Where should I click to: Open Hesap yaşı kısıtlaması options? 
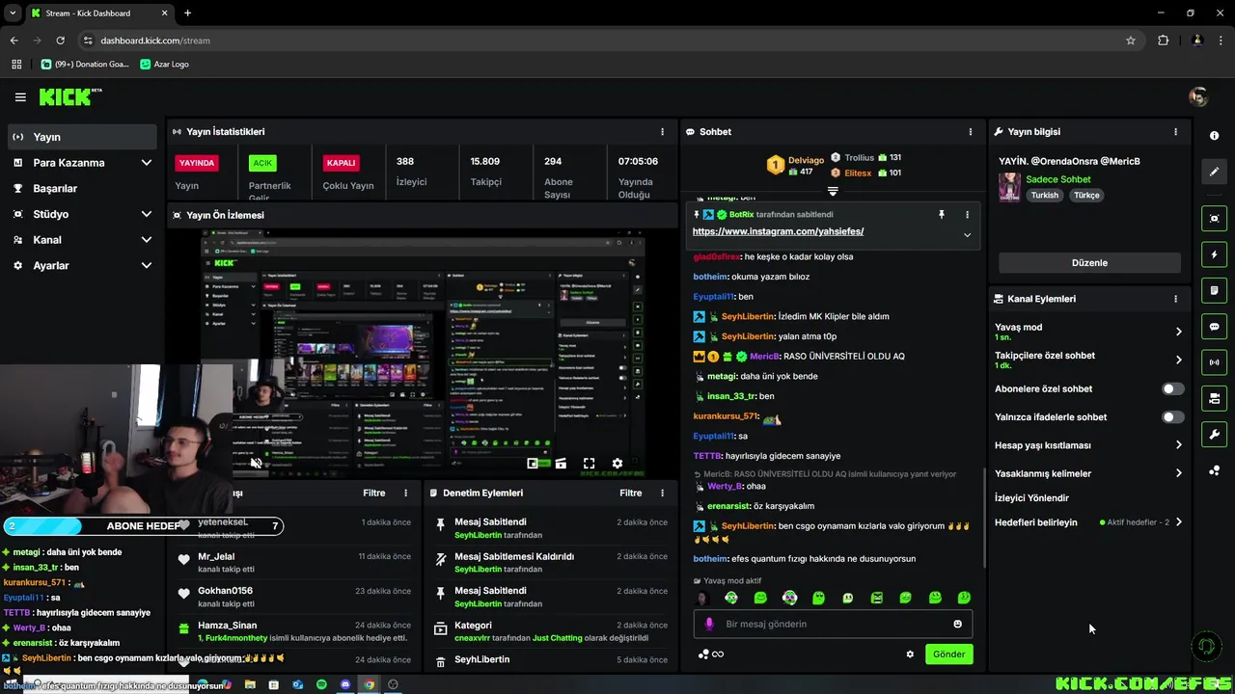coord(1088,445)
